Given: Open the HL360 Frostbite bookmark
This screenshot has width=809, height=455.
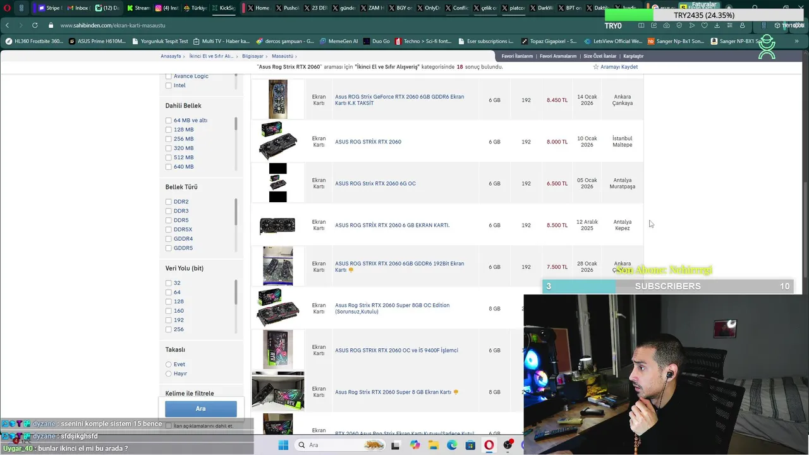Looking at the screenshot, I should click(35, 41).
